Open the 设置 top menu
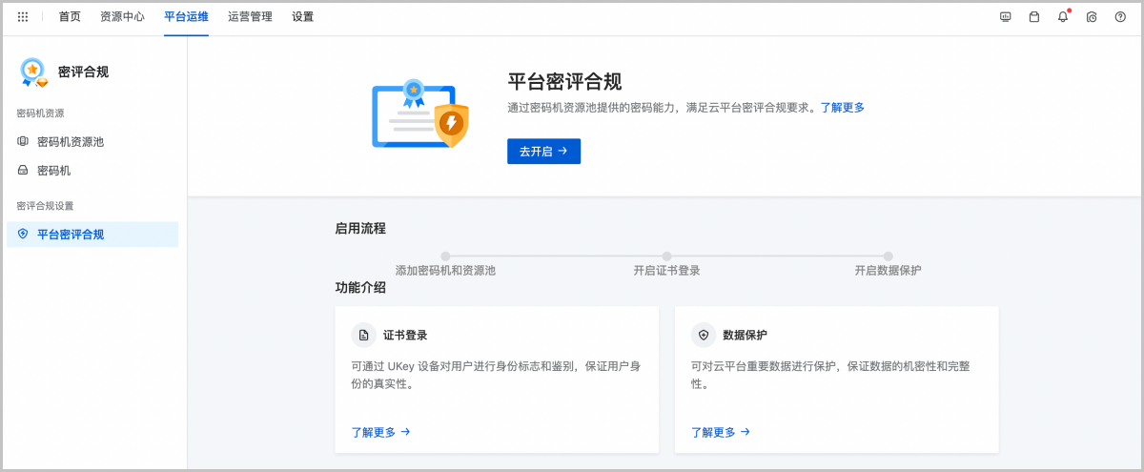This screenshot has height=472, width=1144. click(x=302, y=17)
